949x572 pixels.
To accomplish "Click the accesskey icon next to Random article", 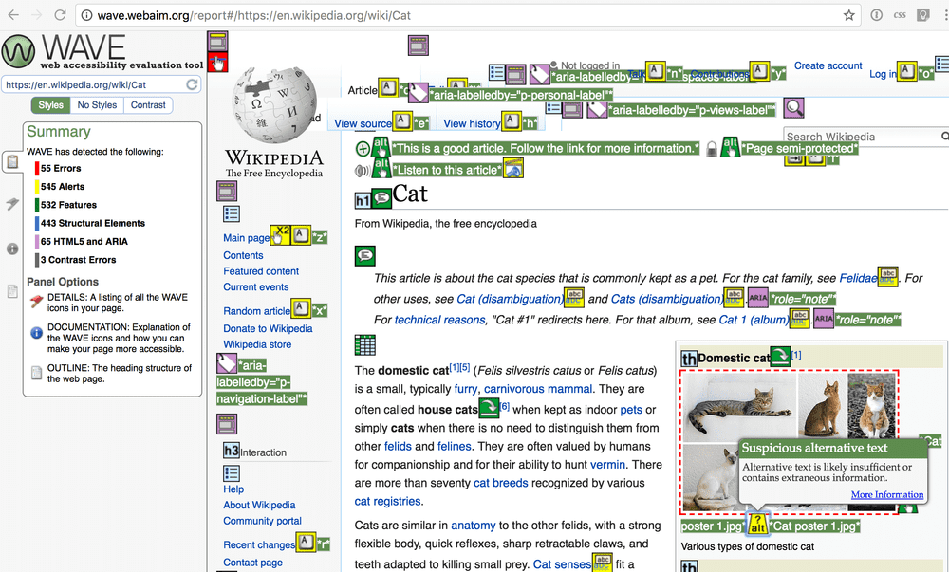I will [301, 308].
